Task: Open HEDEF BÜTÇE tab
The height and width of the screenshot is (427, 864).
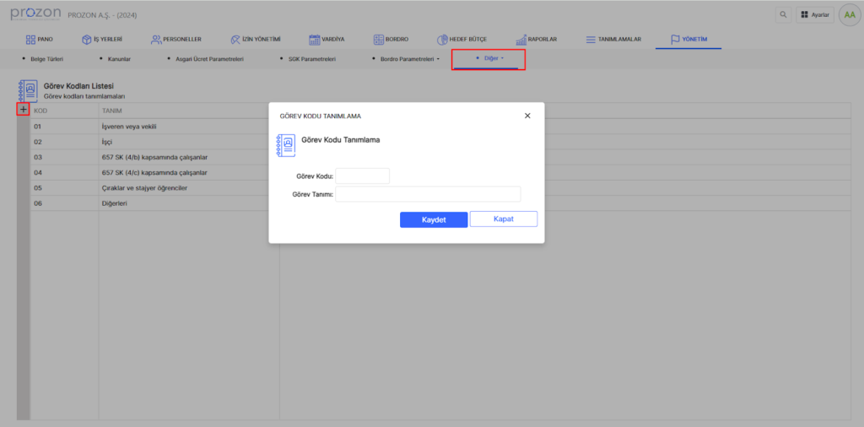Action: (x=462, y=39)
